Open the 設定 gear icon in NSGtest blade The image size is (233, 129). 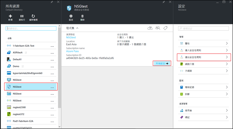[x=71, y=16]
